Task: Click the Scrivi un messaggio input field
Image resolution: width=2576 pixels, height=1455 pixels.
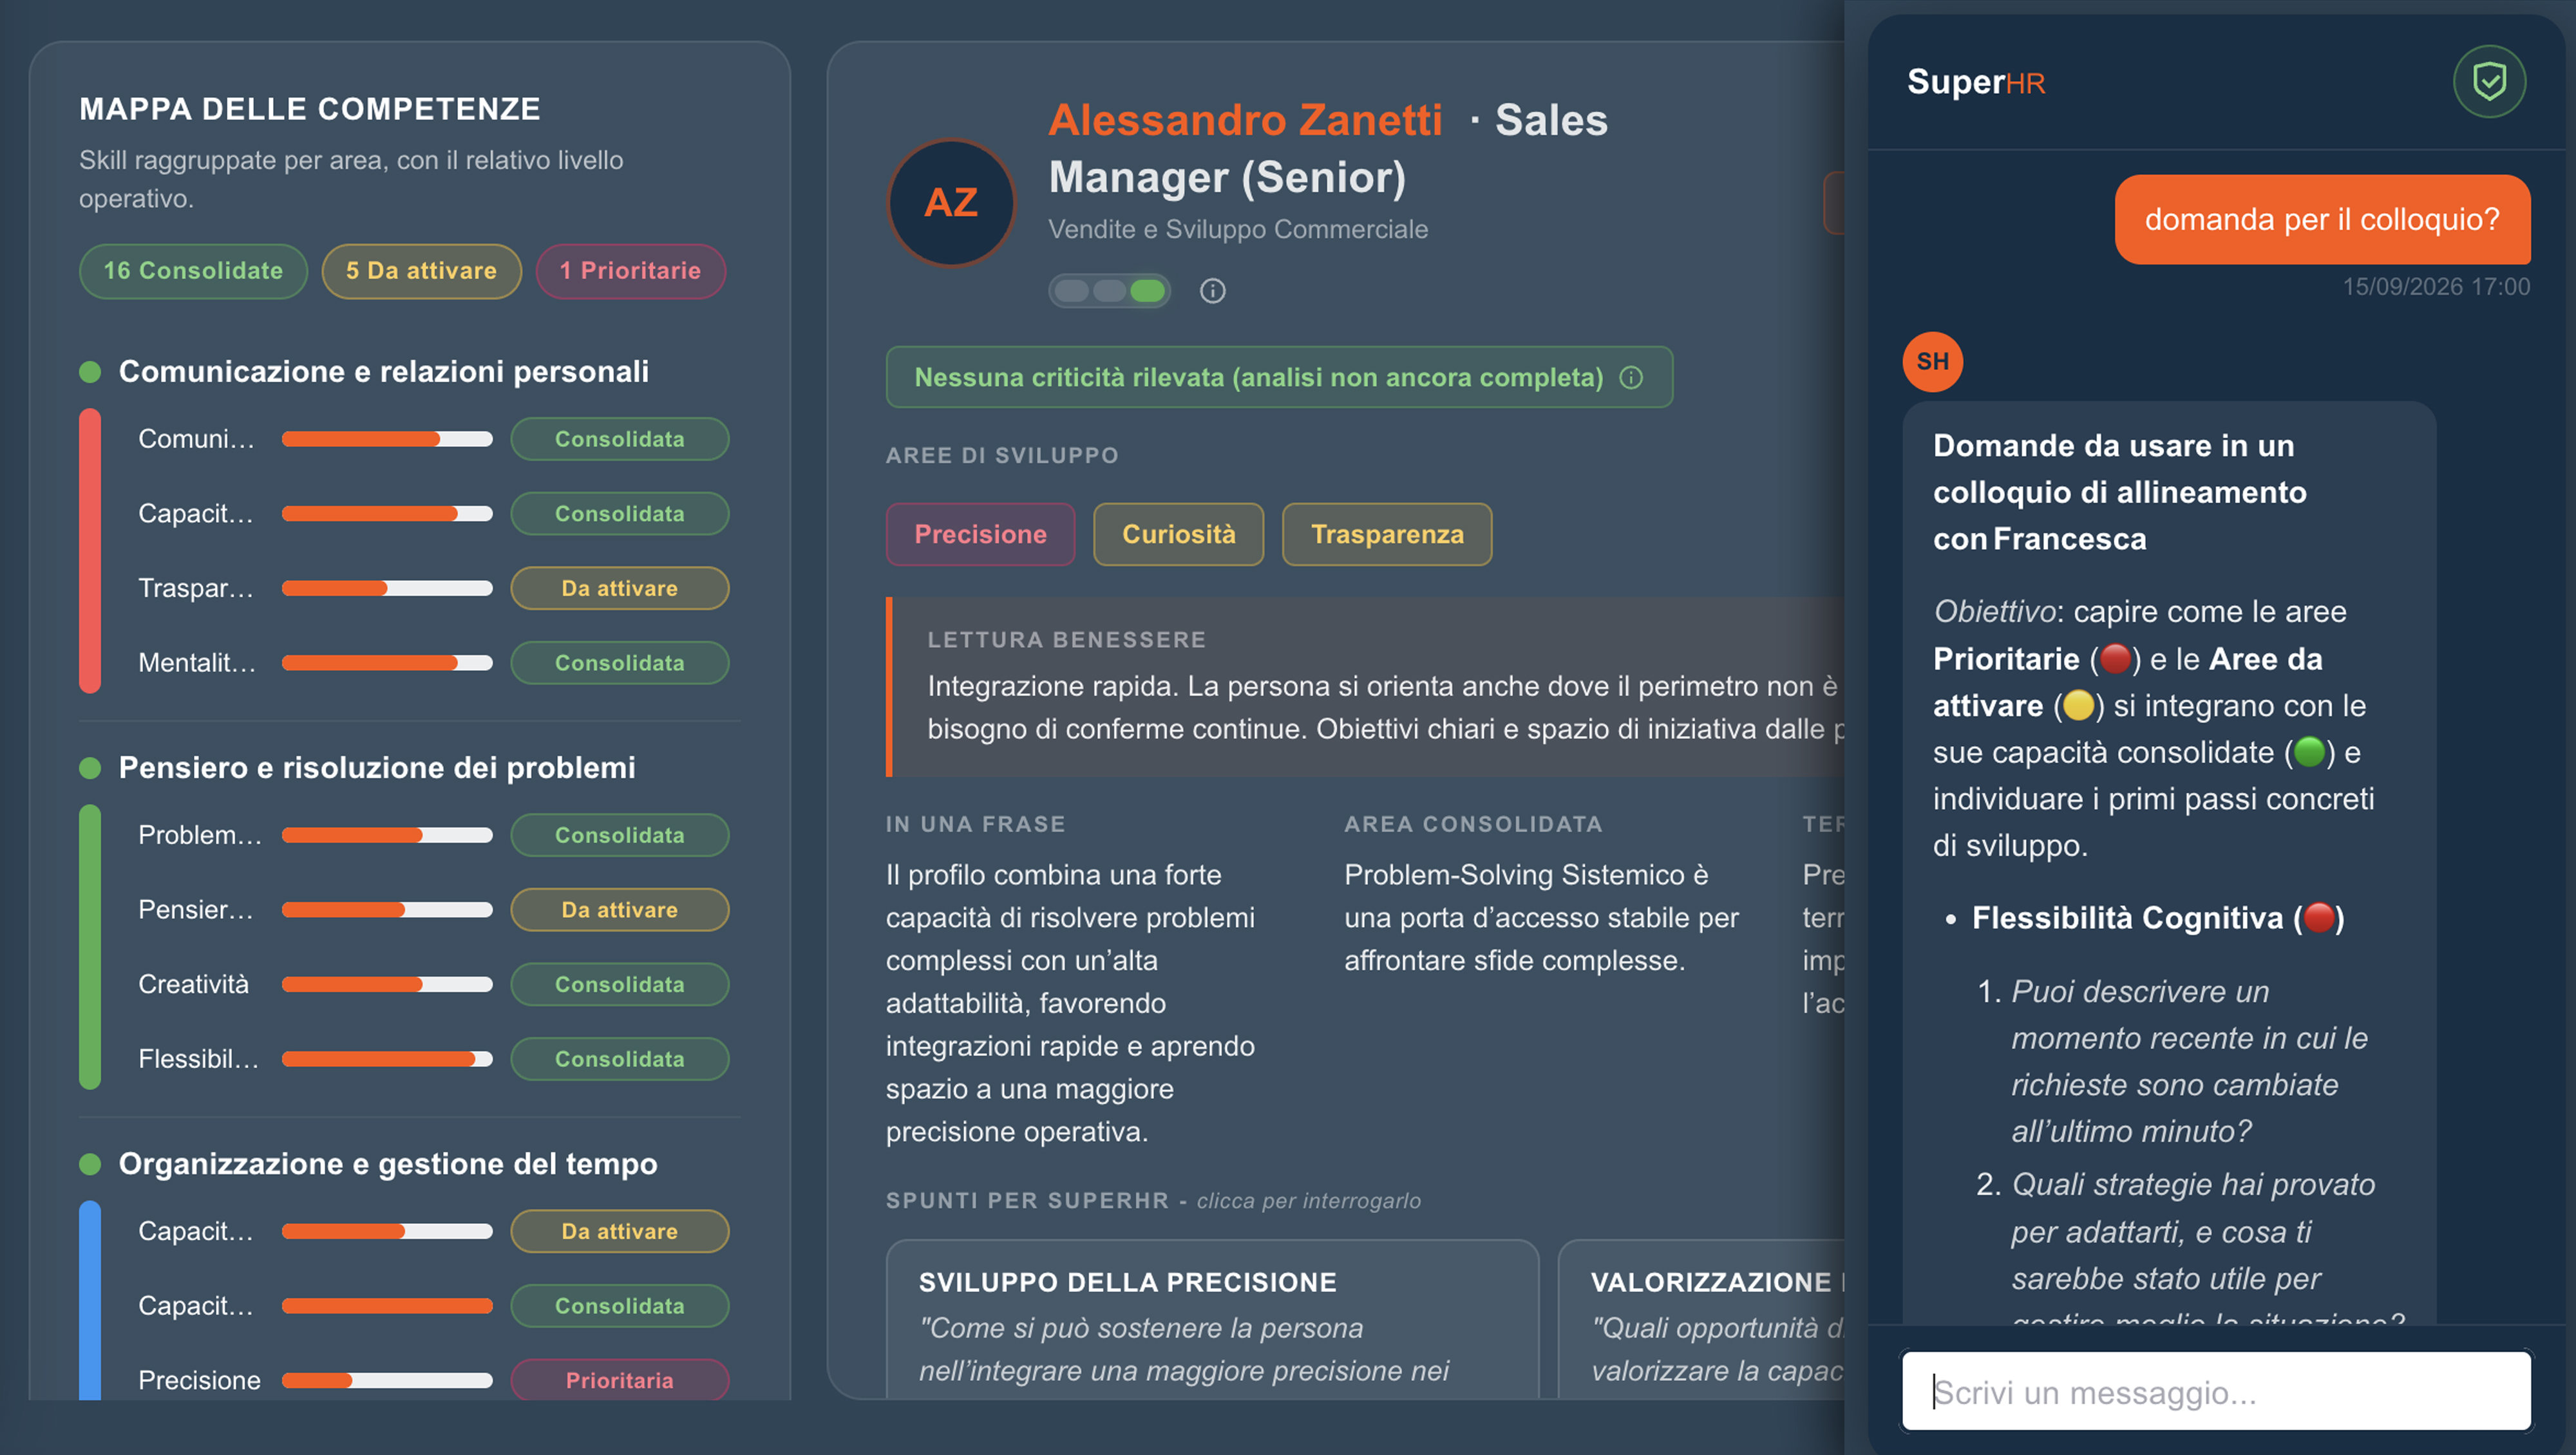Action: pyautogui.click(x=2216, y=1391)
